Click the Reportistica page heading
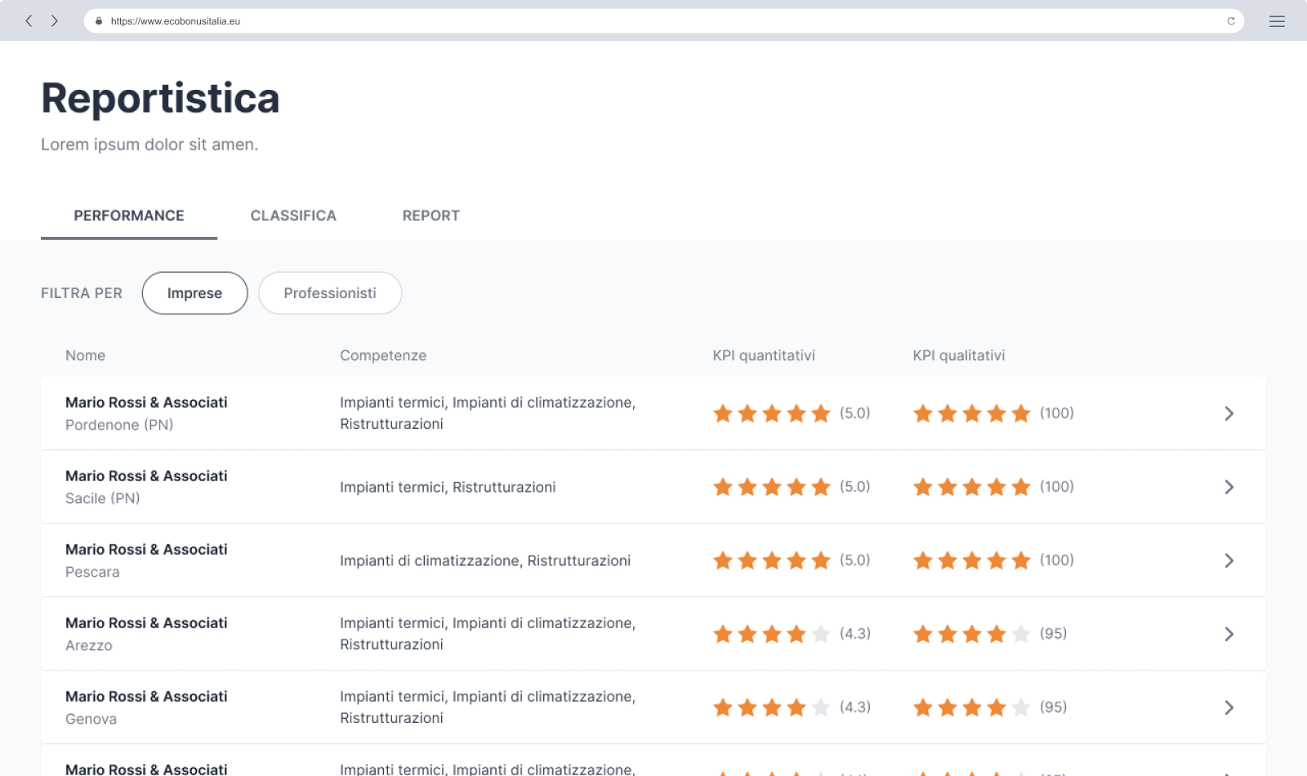This screenshot has width=1307, height=776. coord(160,99)
